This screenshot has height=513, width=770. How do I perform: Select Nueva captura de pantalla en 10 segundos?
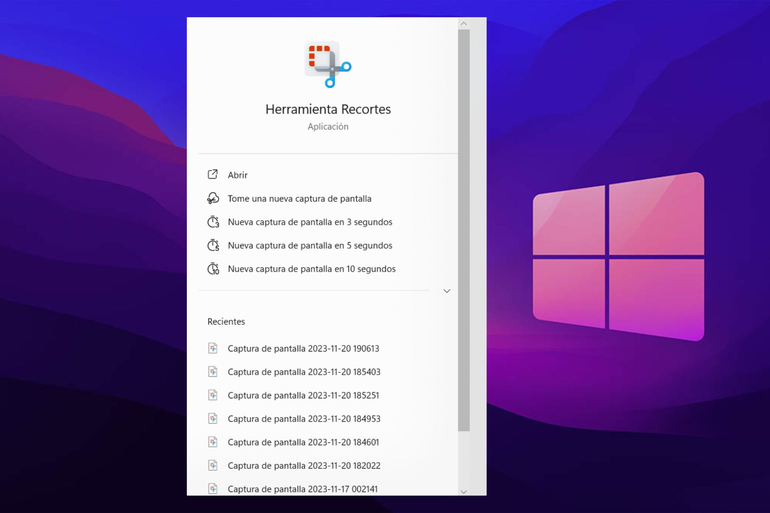[x=312, y=269]
